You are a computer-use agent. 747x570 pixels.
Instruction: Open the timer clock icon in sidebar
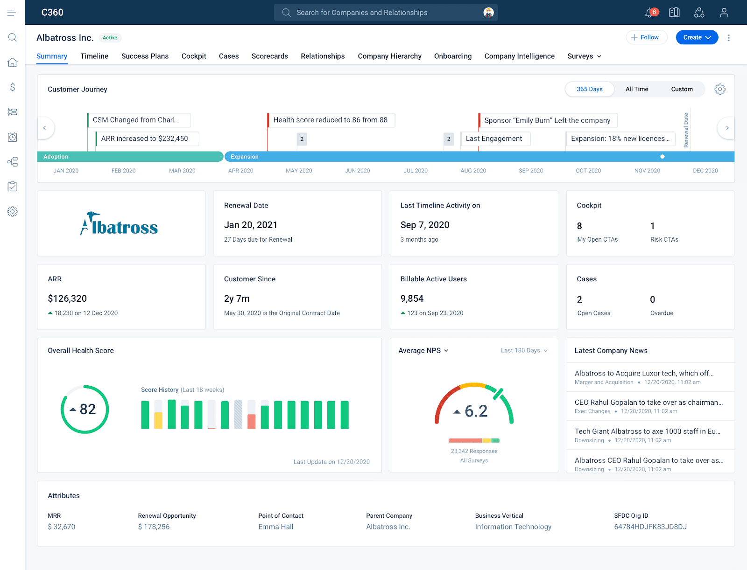click(13, 137)
